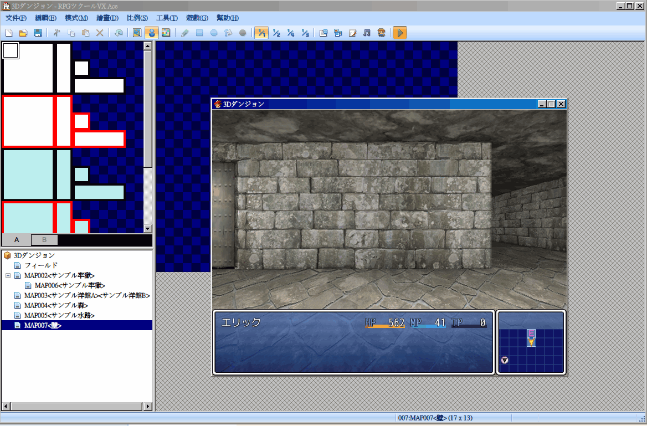Screen dimensions: 647x426
Task: Click the Cut scissors icon
Action: pos(57,33)
